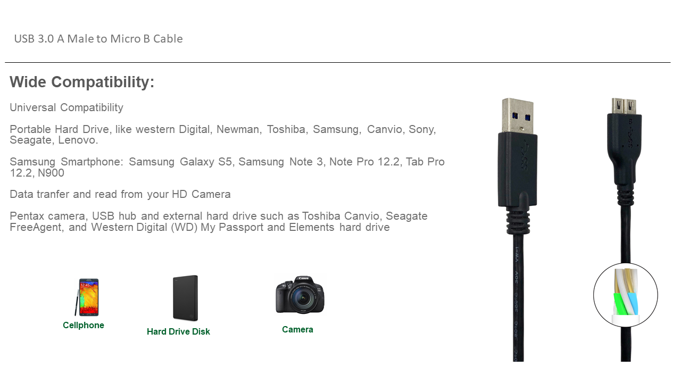Click the horizontal divider line under title
Screen dimensions: 681x383
coord(338,63)
